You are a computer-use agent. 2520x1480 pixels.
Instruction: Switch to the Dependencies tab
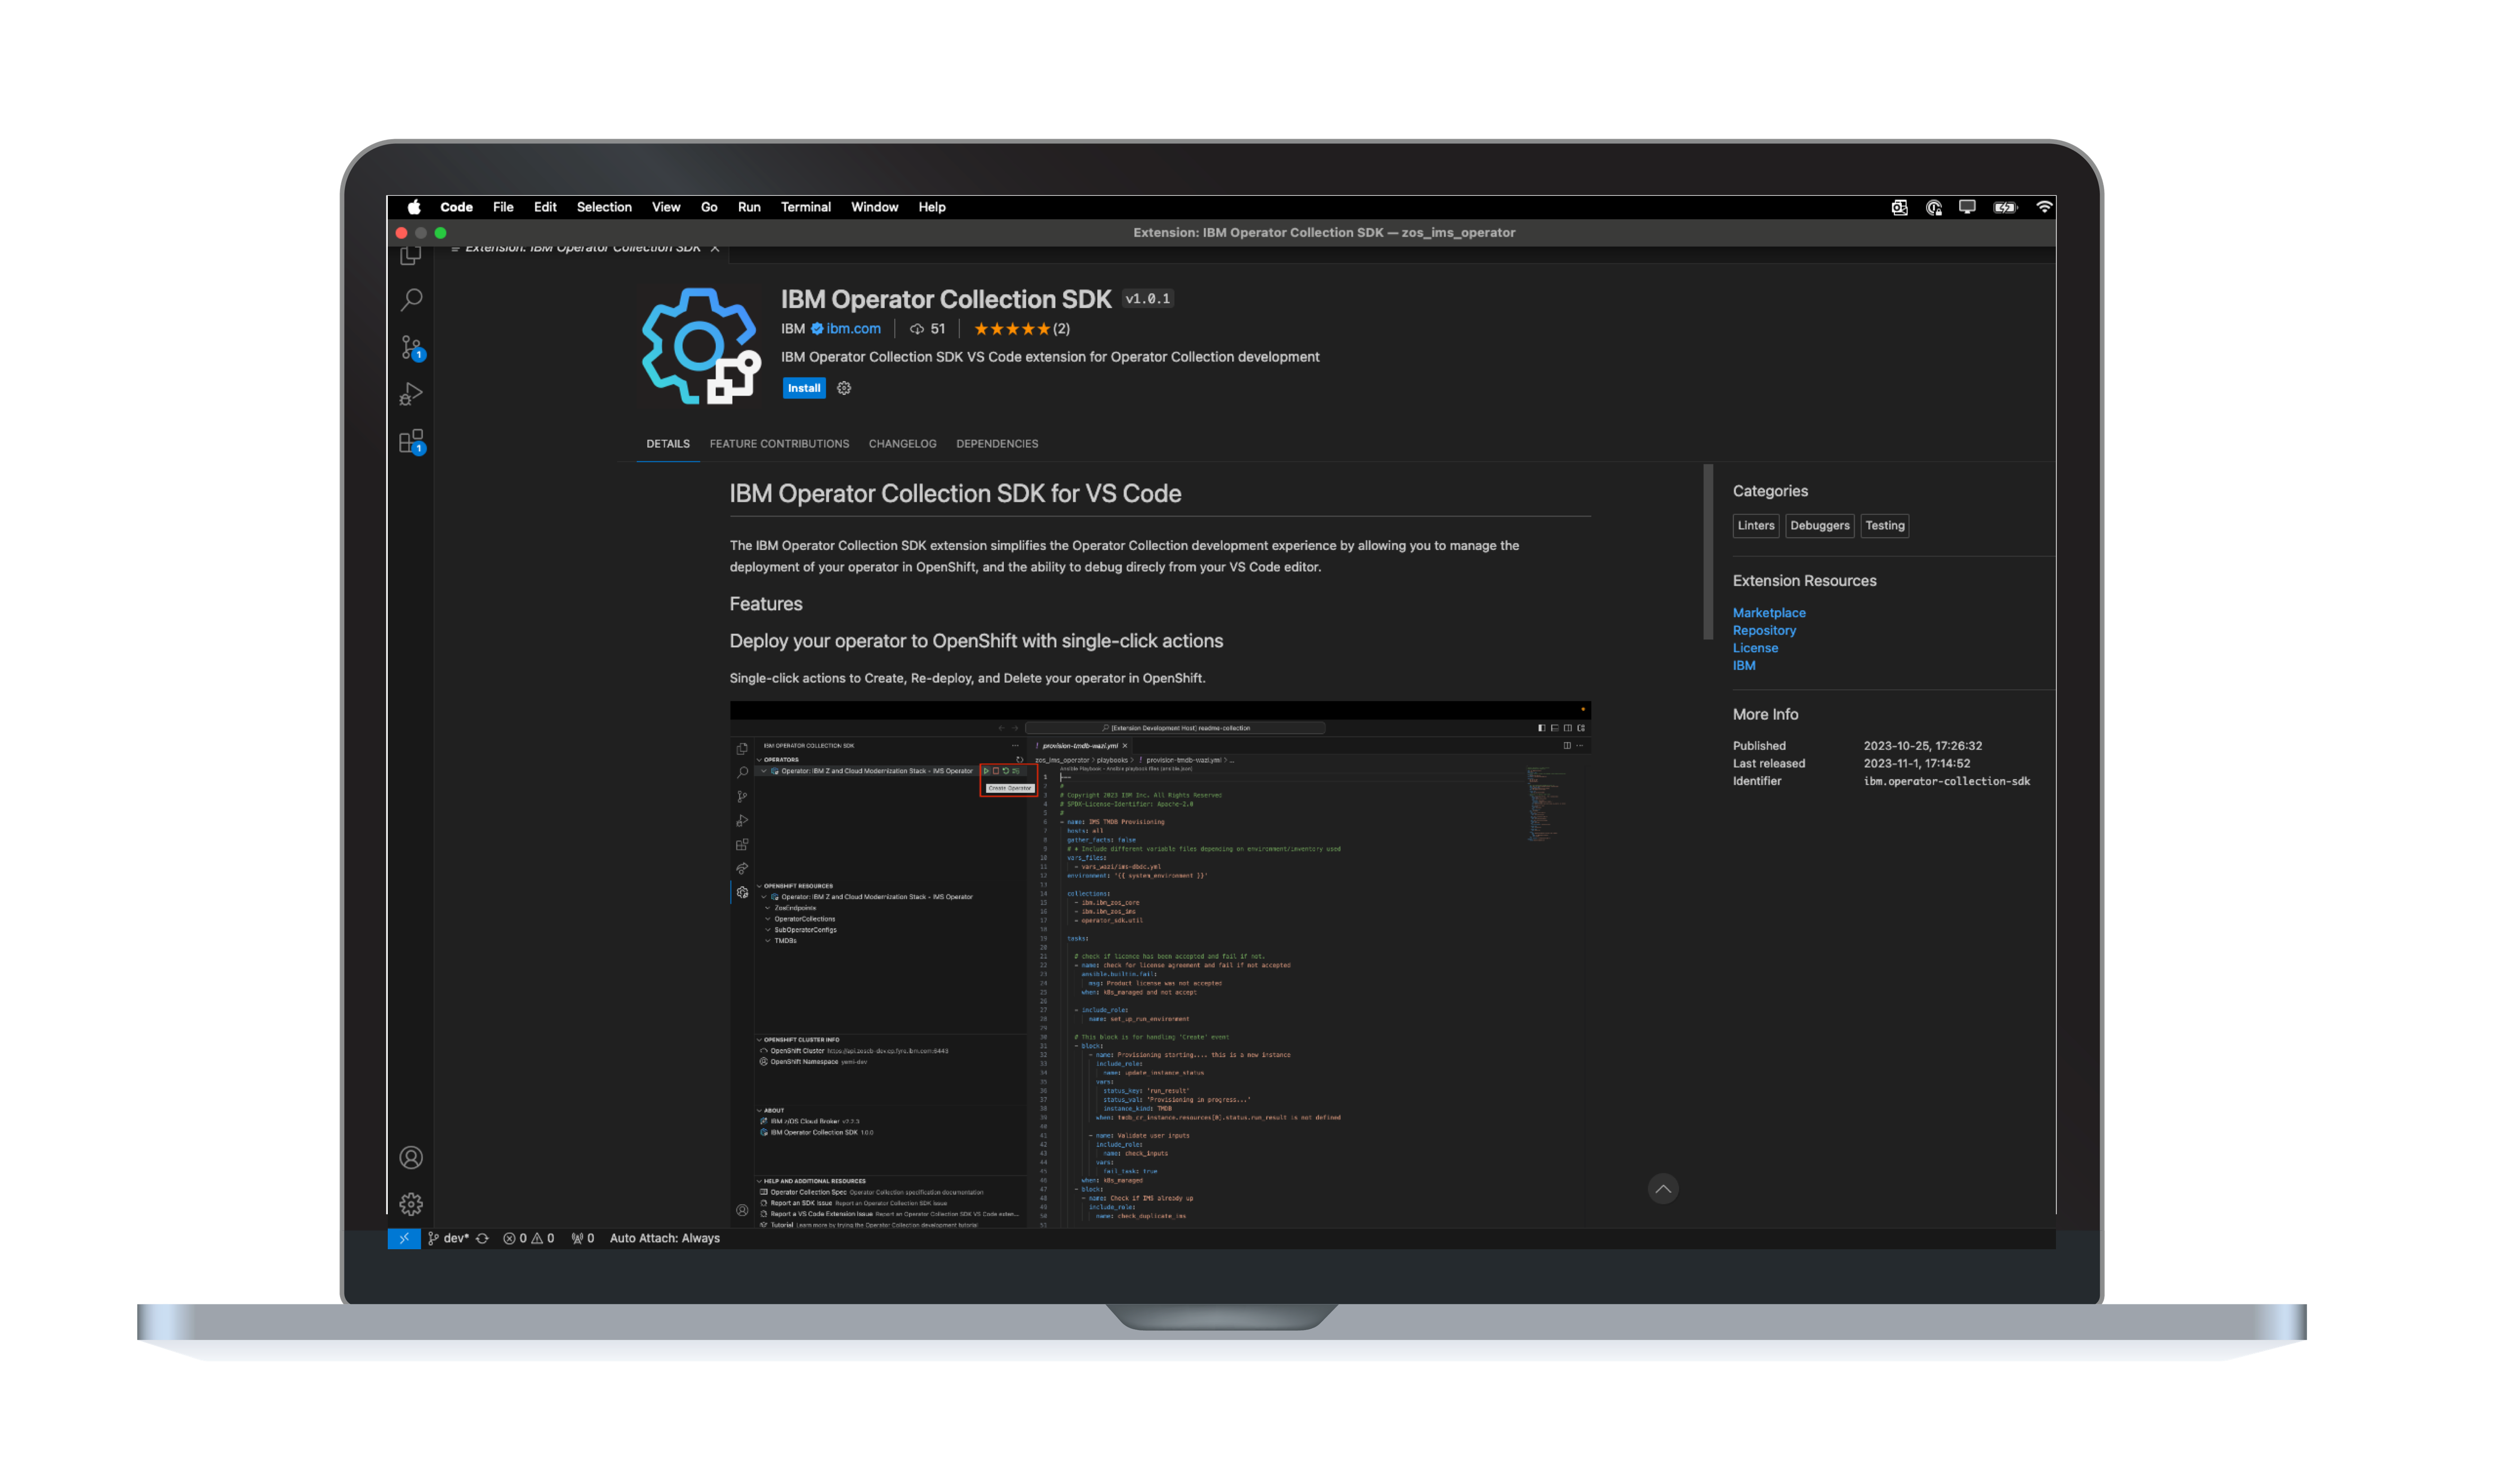pos(997,444)
